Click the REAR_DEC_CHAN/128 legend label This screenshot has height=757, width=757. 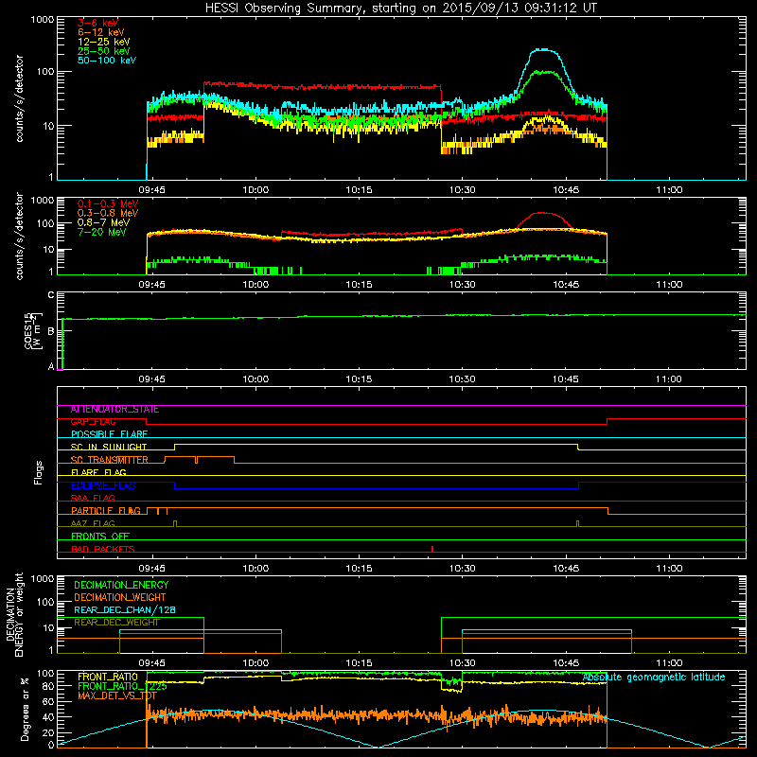pyautogui.click(x=125, y=609)
